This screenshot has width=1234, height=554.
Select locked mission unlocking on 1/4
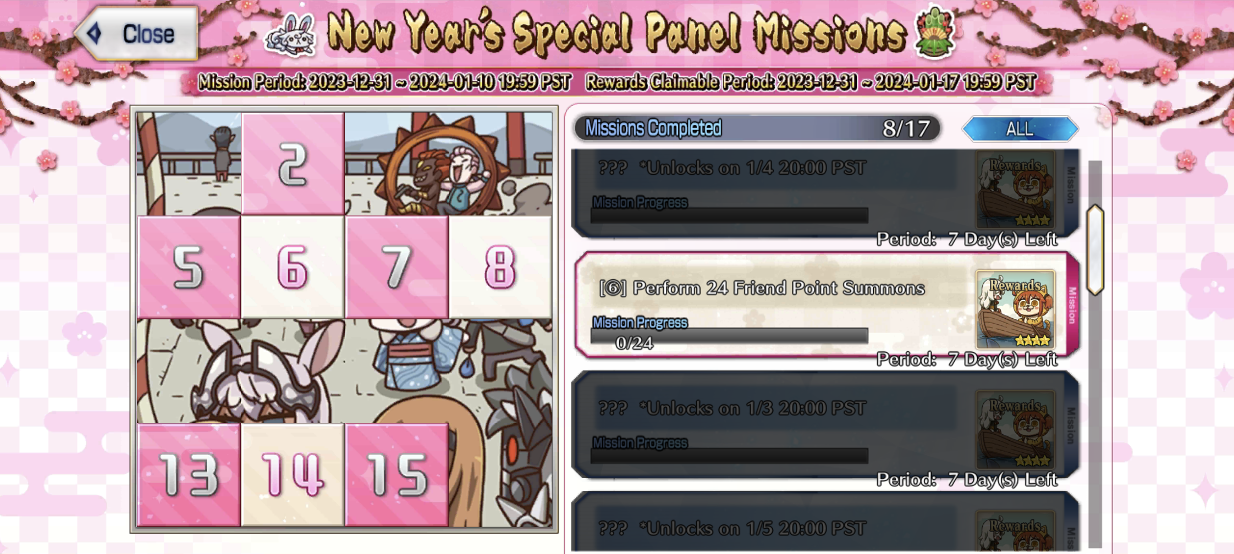tap(826, 192)
